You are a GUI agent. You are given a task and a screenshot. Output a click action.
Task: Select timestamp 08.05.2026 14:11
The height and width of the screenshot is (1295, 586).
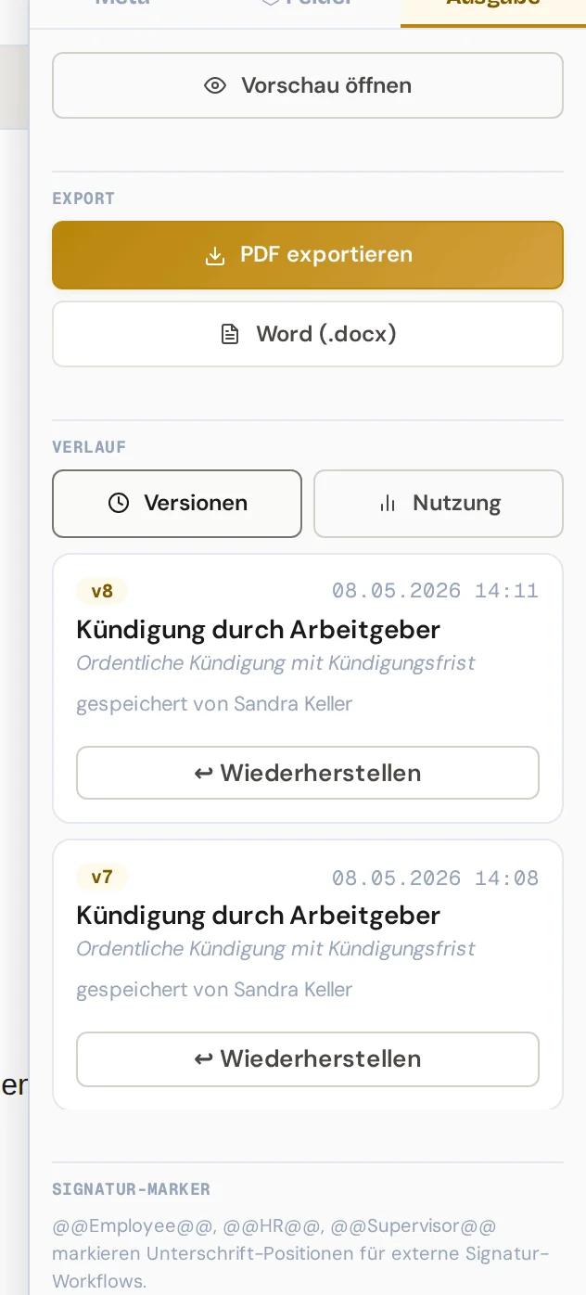pyautogui.click(x=435, y=591)
